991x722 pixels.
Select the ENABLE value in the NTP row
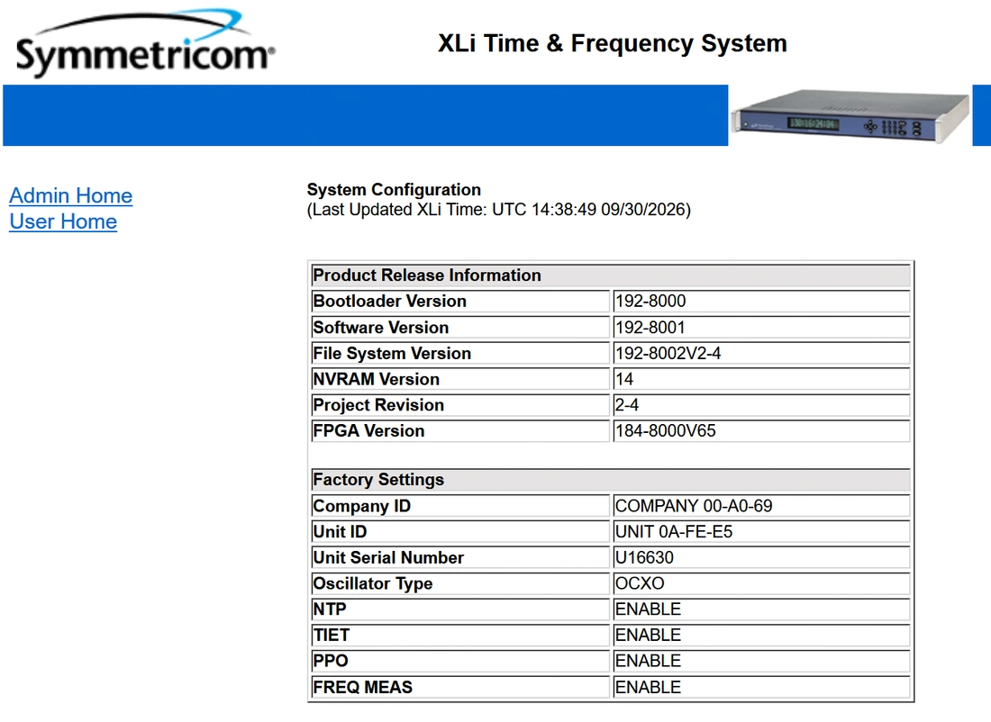coord(648,609)
